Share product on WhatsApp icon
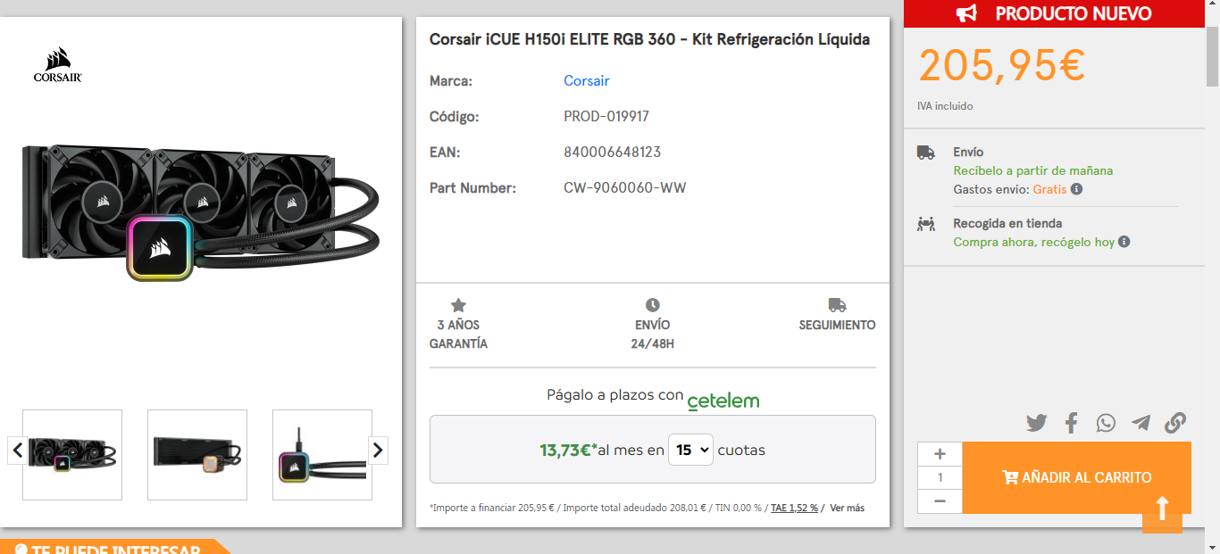The height and width of the screenshot is (554, 1220). [1106, 423]
